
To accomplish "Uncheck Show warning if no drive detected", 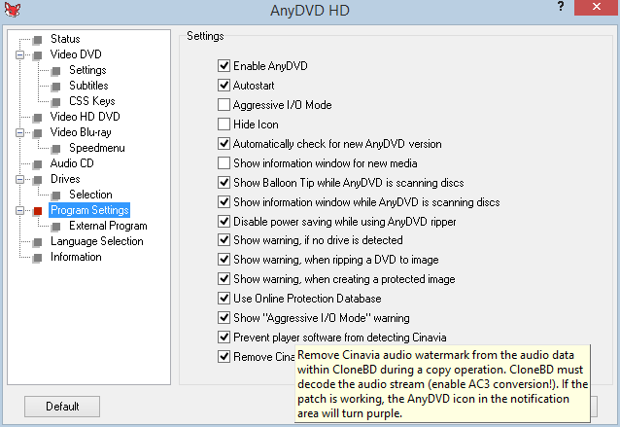I will coord(224,240).
